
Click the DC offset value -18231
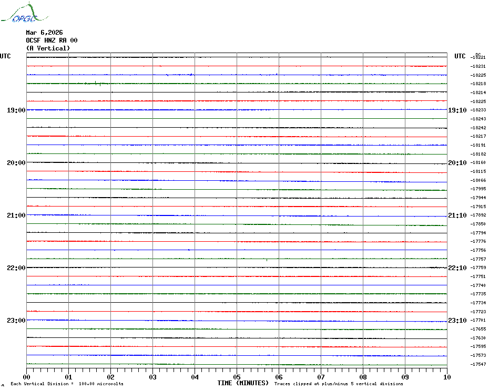[478, 66]
